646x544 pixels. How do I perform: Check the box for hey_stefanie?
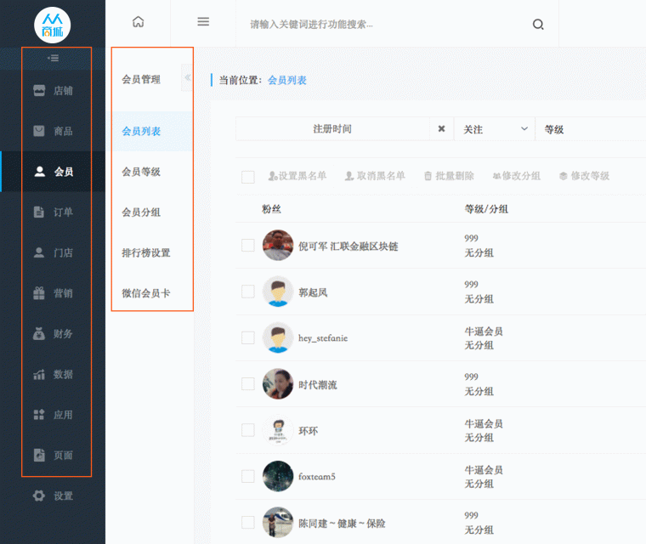click(248, 337)
